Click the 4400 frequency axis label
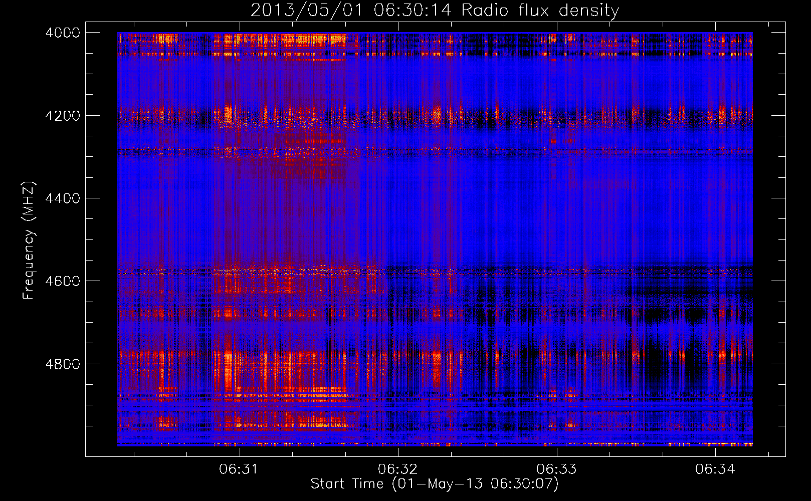The image size is (811, 501). pyautogui.click(x=63, y=198)
